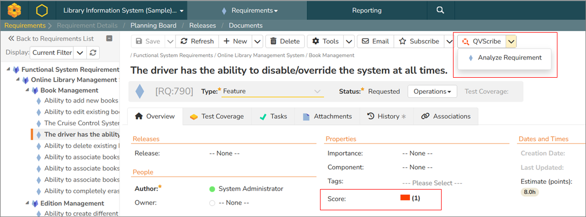Collapse the Book Management tree node

pos(27,90)
